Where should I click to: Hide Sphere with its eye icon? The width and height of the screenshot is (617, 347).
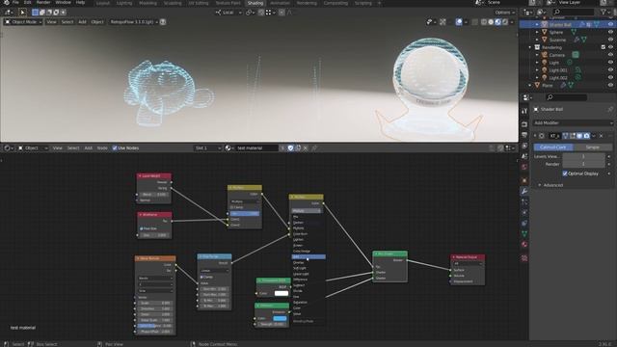(610, 32)
